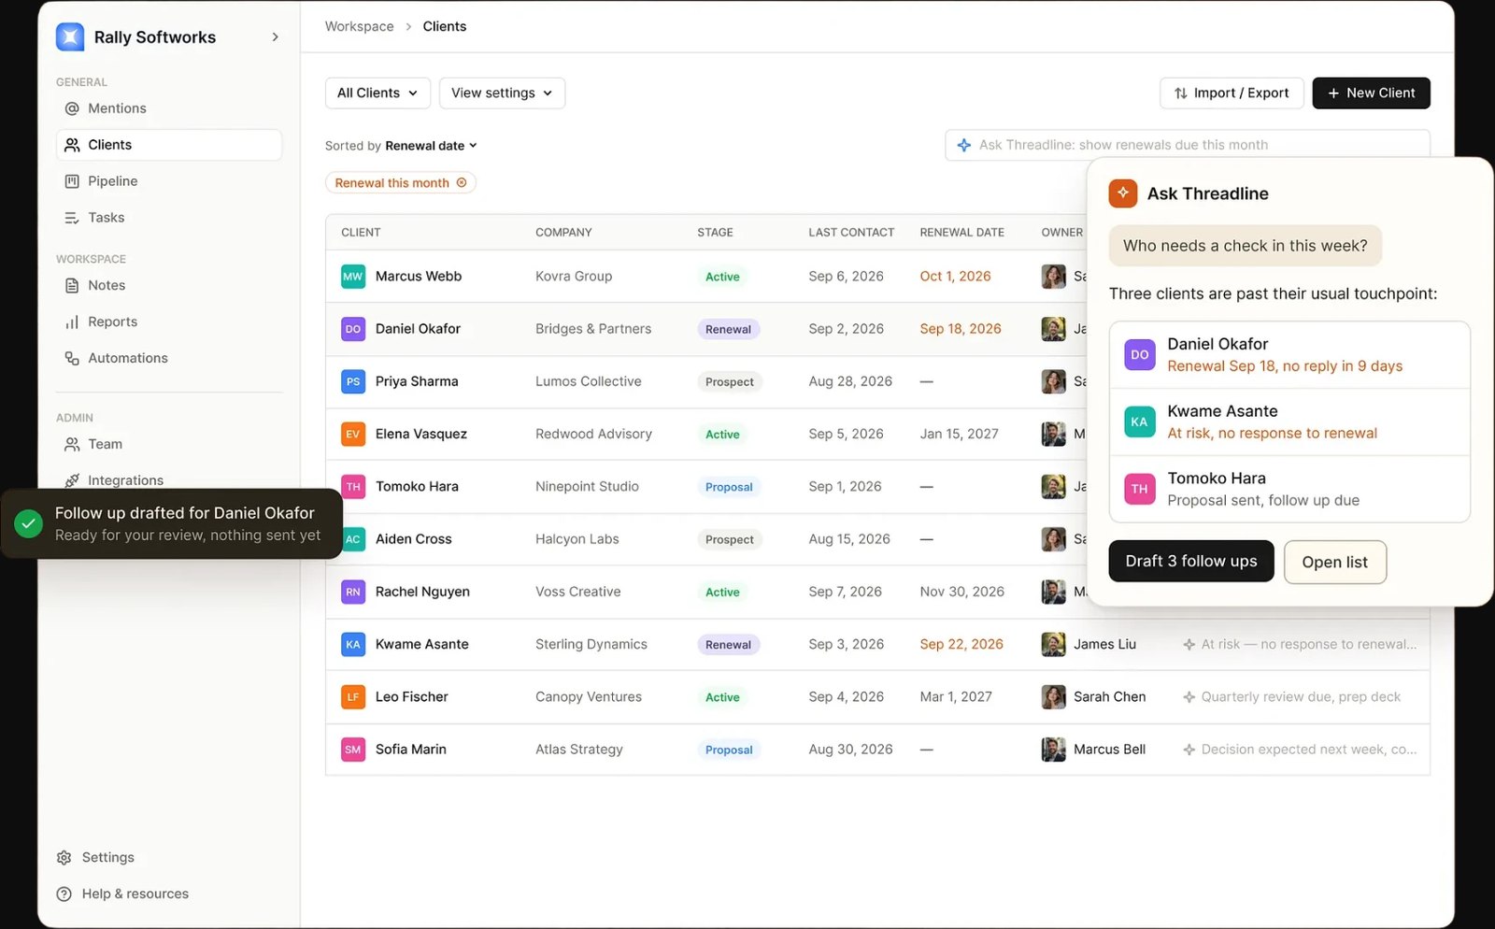1495x929 pixels.
Task: Click the Rachel Nguyen RN avatar
Action: click(x=353, y=593)
